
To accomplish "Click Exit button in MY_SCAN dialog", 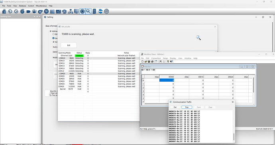I will [x=69, y=45].
